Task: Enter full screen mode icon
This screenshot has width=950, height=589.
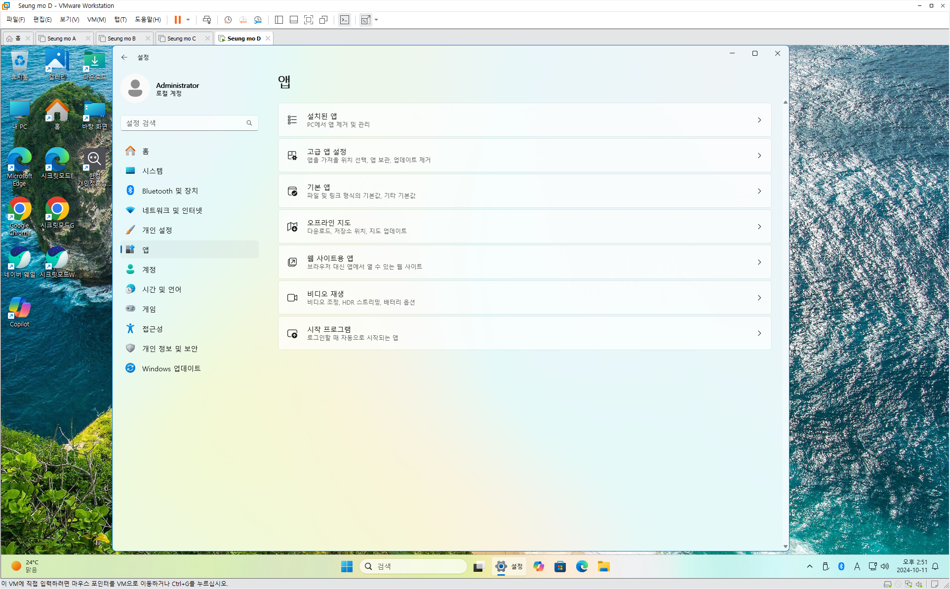Action: [309, 20]
